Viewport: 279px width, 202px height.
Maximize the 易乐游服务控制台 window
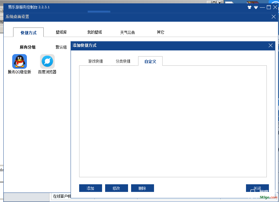269,7
